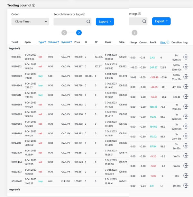Click the bottom 'Page 1 of 1' label

click(x=14, y=190)
